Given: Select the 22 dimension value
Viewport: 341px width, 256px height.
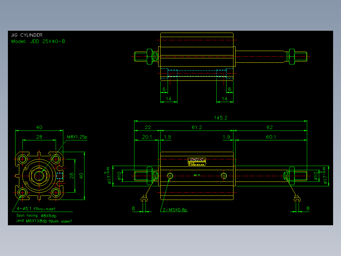Looking at the screenshot, I should pos(148,127).
